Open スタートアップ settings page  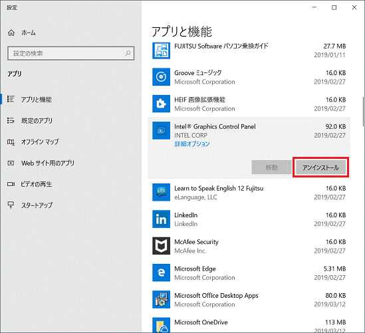(x=37, y=205)
